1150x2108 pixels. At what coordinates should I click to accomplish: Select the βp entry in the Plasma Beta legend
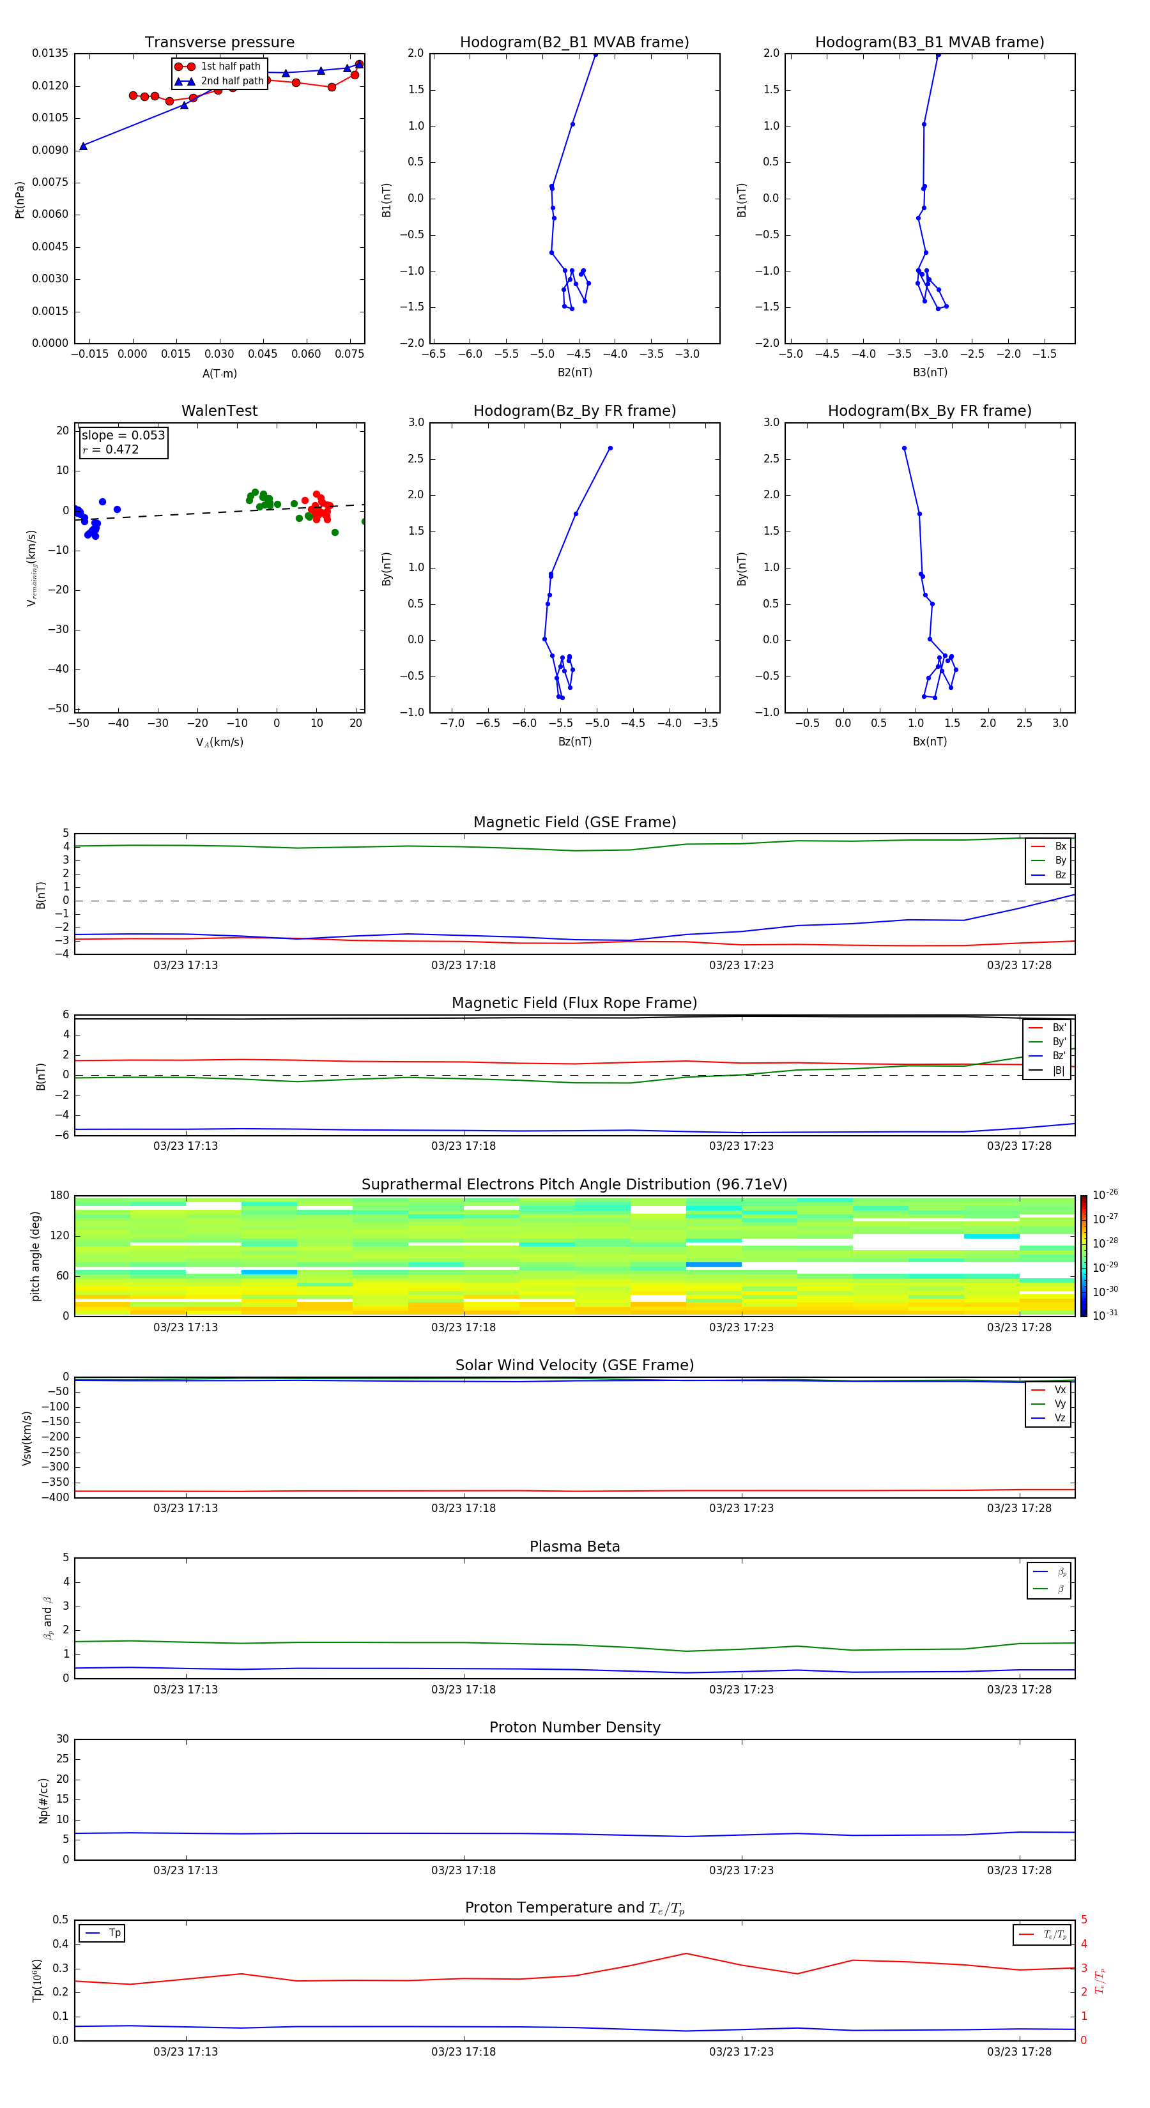point(1049,1572)
